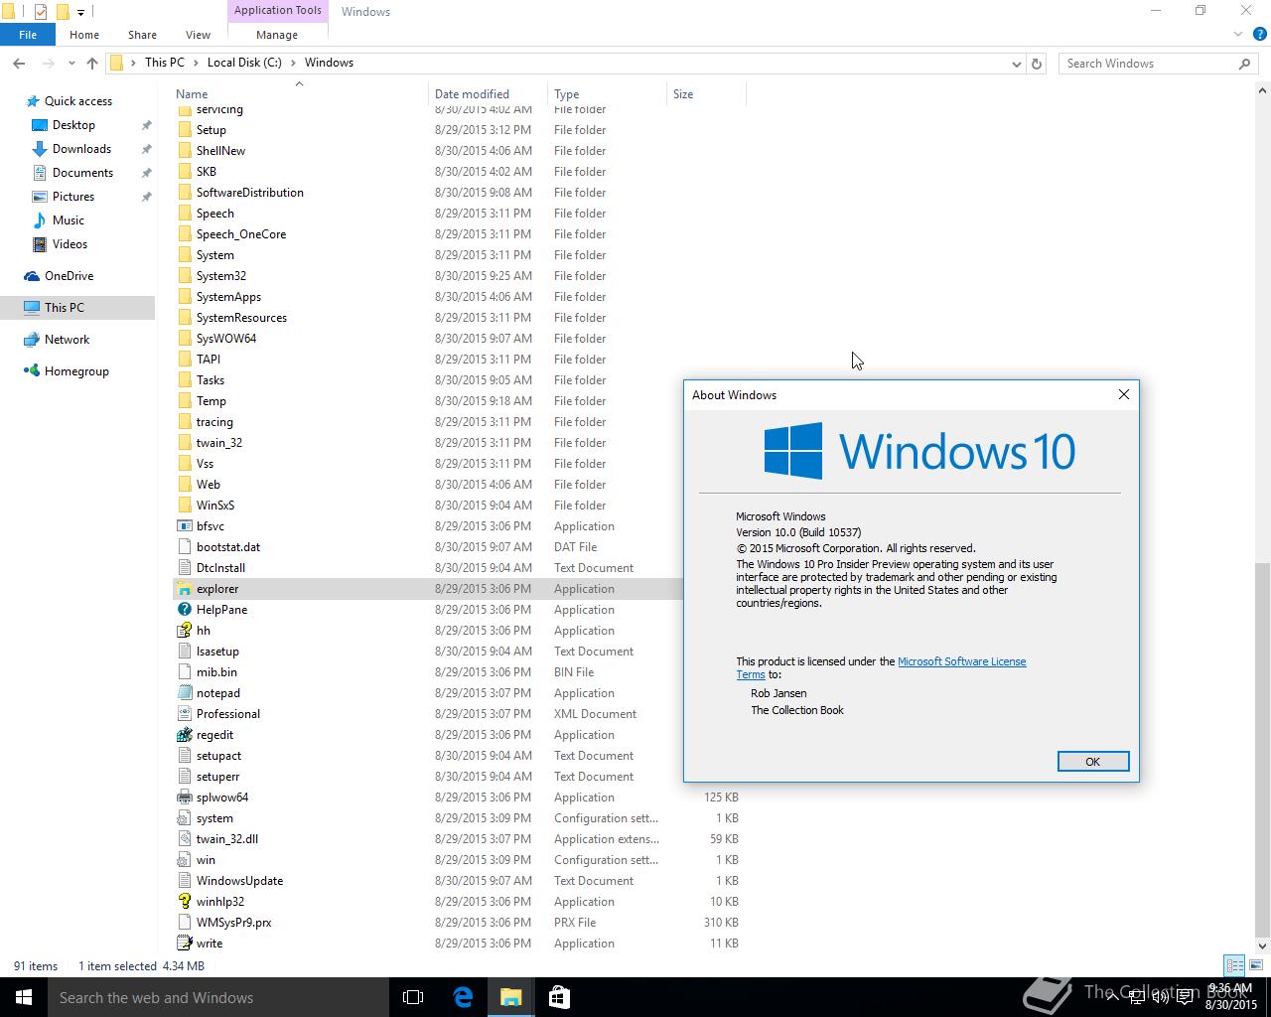
Task: Open the Manage ribbon tab
Action: (277, 35)
